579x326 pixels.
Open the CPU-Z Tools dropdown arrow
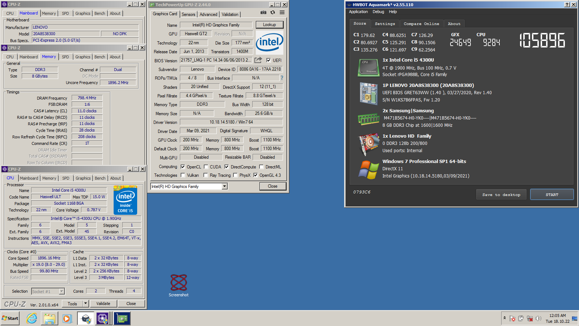pos(86,304)
